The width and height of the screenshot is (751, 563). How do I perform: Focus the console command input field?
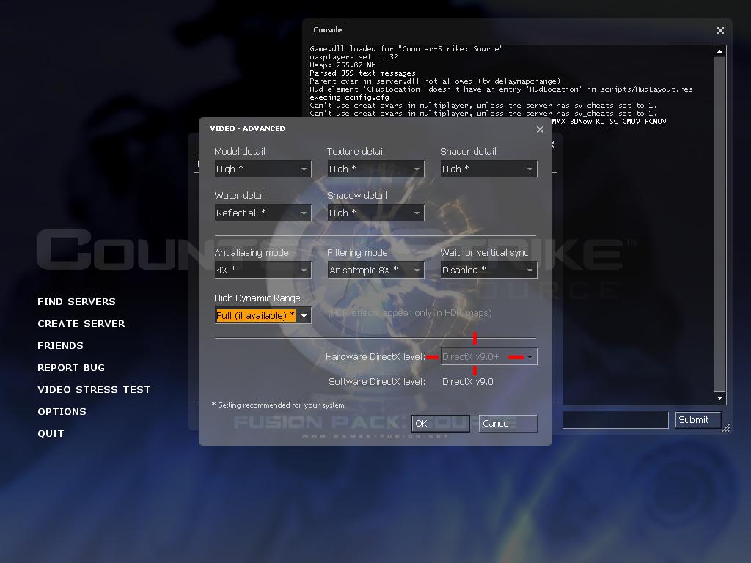[x=615, y=420]
